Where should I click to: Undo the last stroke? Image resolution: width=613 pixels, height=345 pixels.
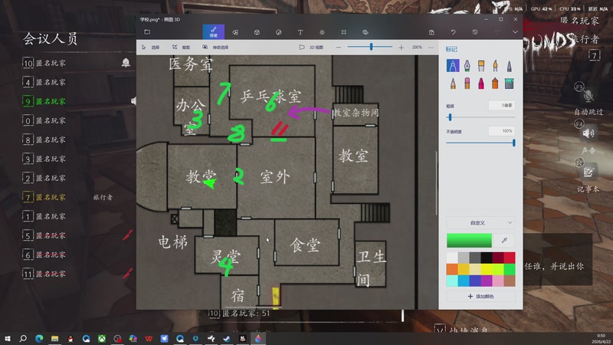pyautogui.click(x=453, y=32)
